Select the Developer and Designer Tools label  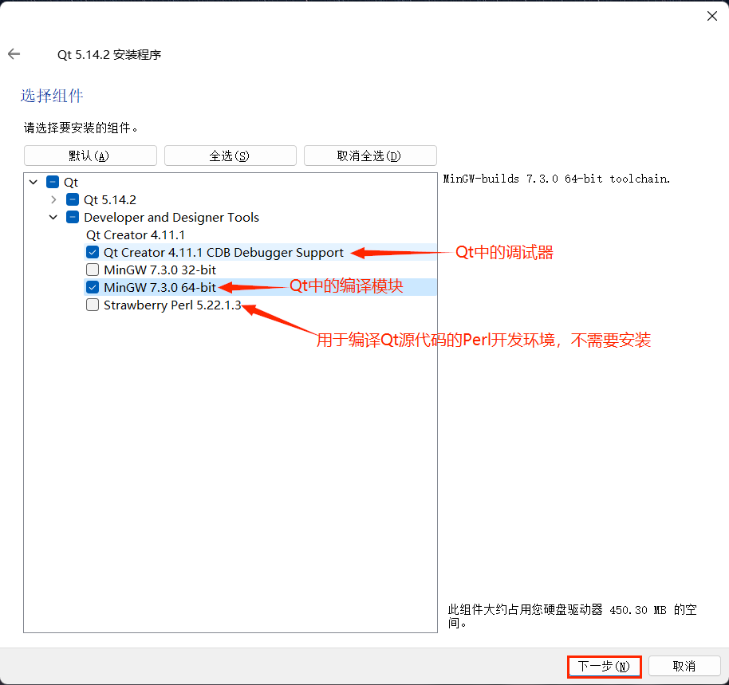click(x=171, y=218)
